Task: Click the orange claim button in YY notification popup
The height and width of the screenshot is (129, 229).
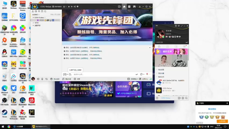Action: (222, 121)
